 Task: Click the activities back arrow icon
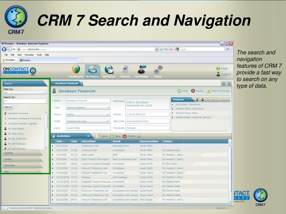click(139, 136)
